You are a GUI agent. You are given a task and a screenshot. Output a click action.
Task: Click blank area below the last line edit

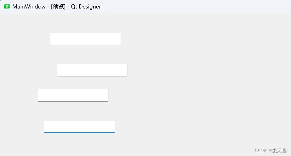tap(79, 144)
